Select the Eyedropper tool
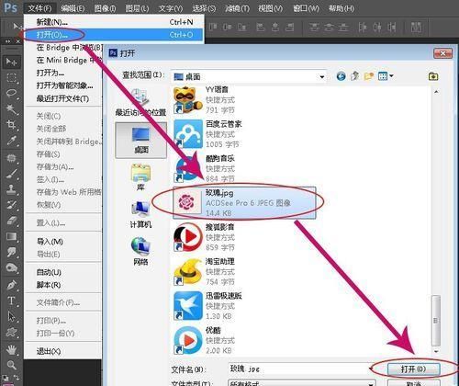This screenshot has width=459, height=386. (x=12, y=141)
